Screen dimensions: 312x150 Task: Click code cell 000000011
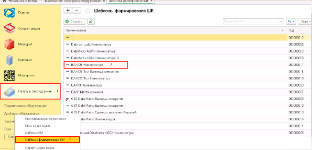(x=296, y=72)
